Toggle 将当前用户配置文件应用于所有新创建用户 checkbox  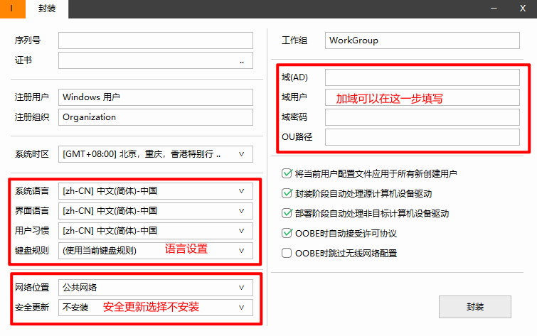[x=287, y=173]
